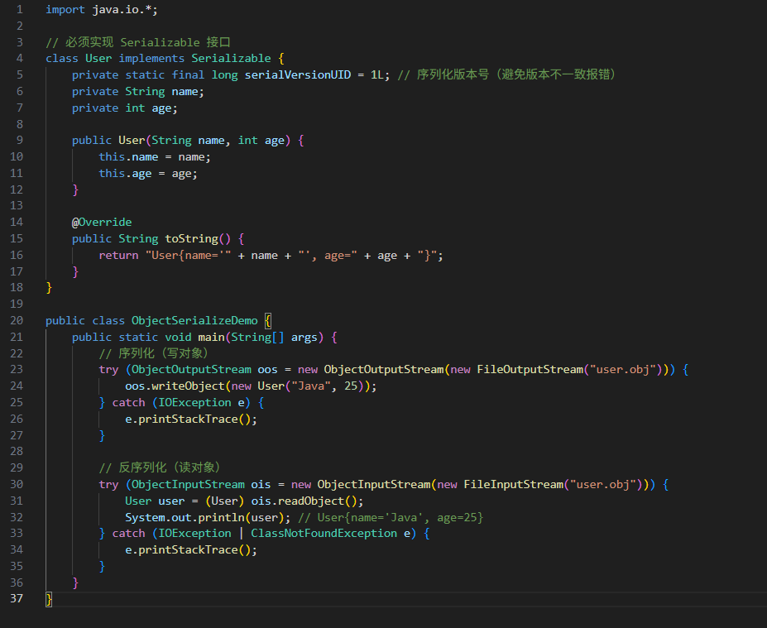Click line number 20 in the gutter
This screenshot has height=628, width=767.
point(17,321)
